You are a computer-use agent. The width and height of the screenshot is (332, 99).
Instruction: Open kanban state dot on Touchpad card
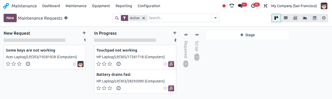pyautogui.click(x=165, y=64)
